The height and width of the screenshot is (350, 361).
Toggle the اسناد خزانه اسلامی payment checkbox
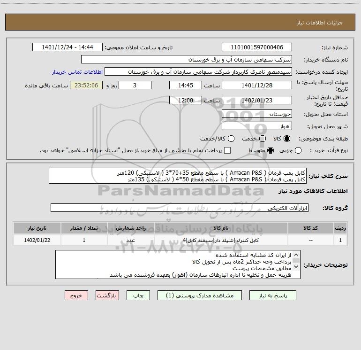click(x=227, y=150)
